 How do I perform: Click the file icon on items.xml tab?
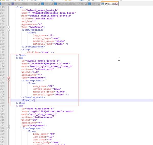coord(103,4)
